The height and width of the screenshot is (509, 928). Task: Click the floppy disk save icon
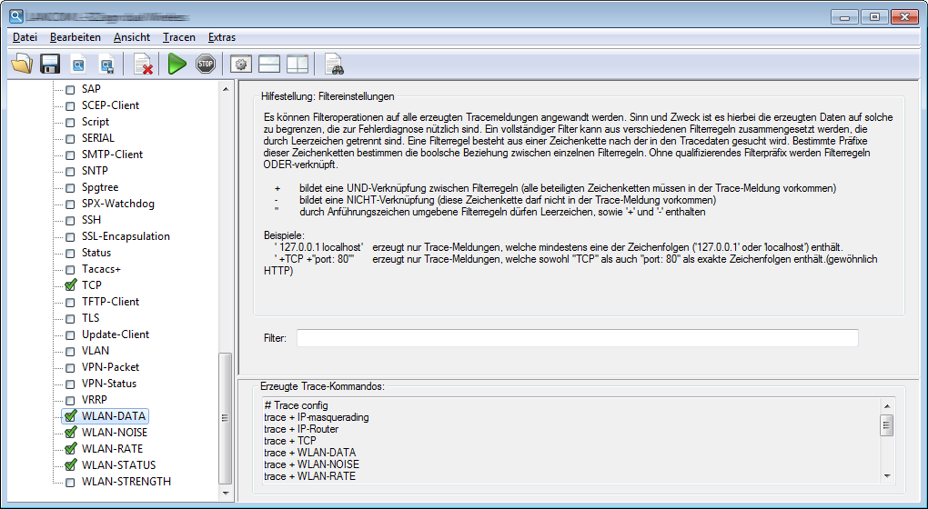(x=50, y=64)
